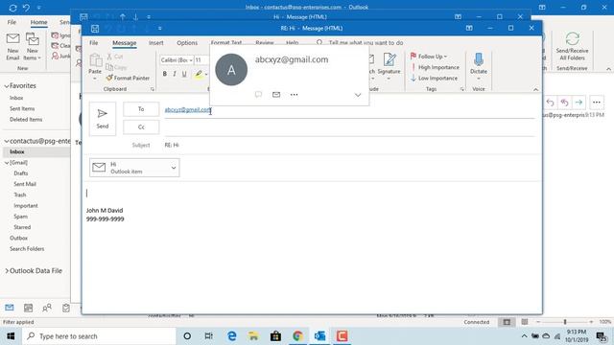Click the Forward arrow in reading pane

(579, 103)
